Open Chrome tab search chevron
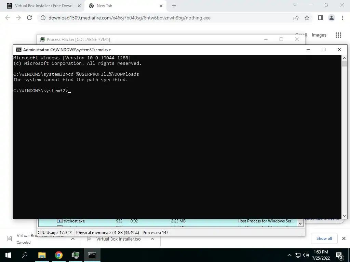 (x=295, y=5)
